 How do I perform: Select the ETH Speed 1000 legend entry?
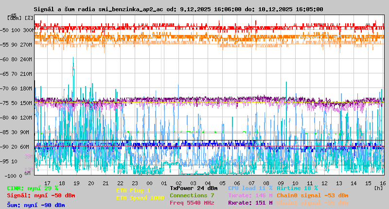point(140,198)
